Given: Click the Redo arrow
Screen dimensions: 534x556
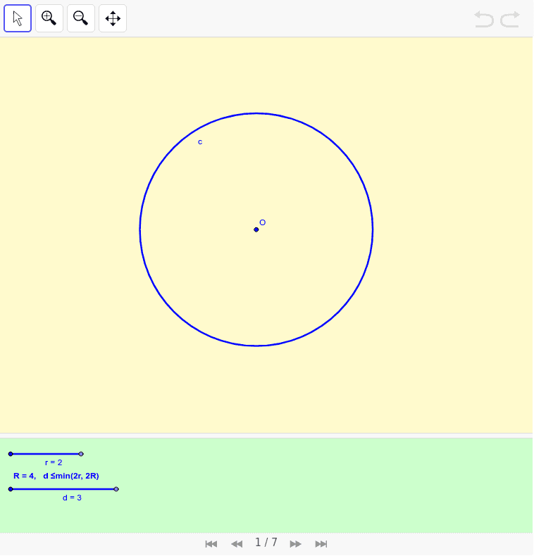Looking at the screenshot, I should 510,19.
